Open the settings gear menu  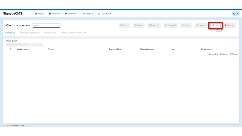click(235, 14)
